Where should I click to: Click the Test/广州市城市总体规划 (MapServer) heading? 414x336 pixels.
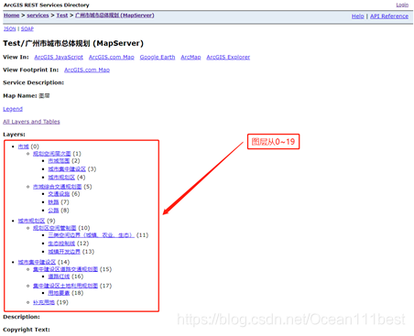pos(73,43)
